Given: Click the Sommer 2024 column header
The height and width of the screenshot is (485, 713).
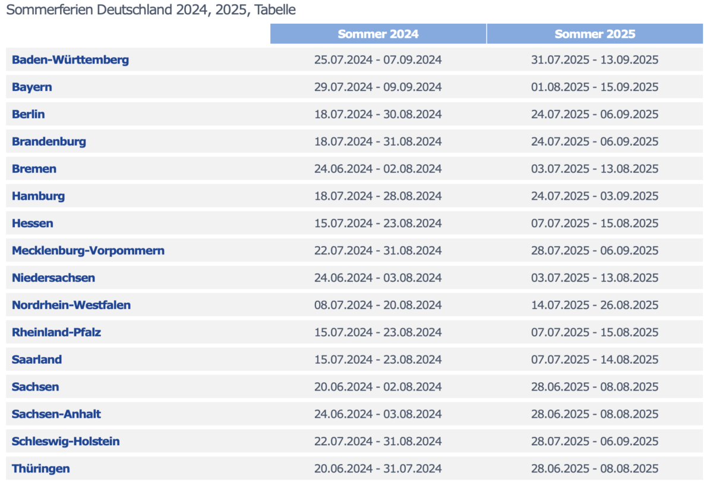Looking at the screenshot, I should (x=378, y=34).
